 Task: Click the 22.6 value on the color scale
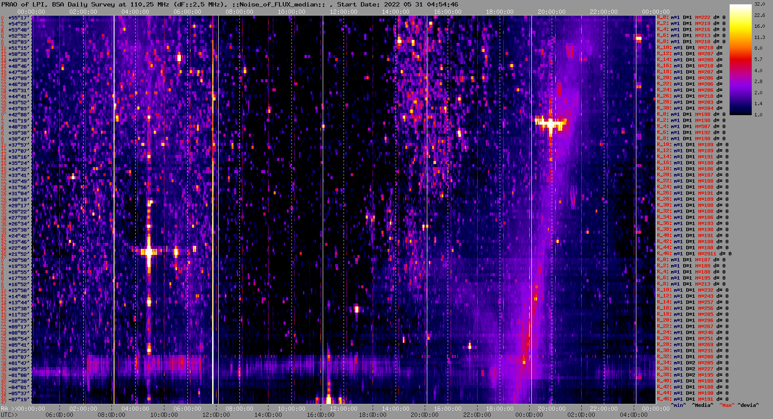click(760, 15)
